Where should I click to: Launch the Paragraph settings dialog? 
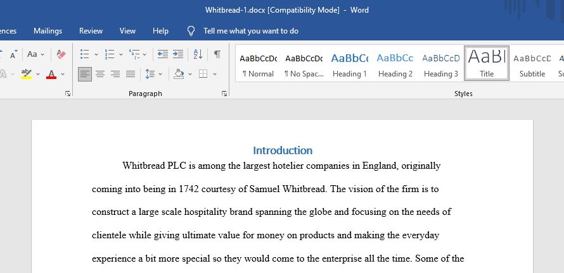point(224,94)
